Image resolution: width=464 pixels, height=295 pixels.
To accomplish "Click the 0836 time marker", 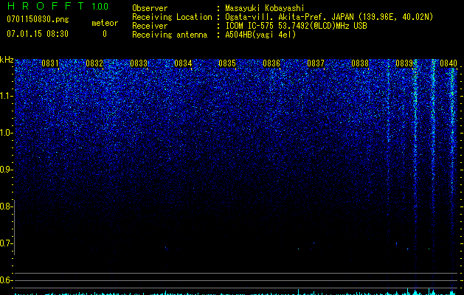I will 271,63.
